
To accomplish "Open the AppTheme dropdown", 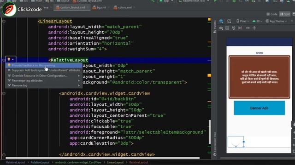I will (x=276, y=21).
